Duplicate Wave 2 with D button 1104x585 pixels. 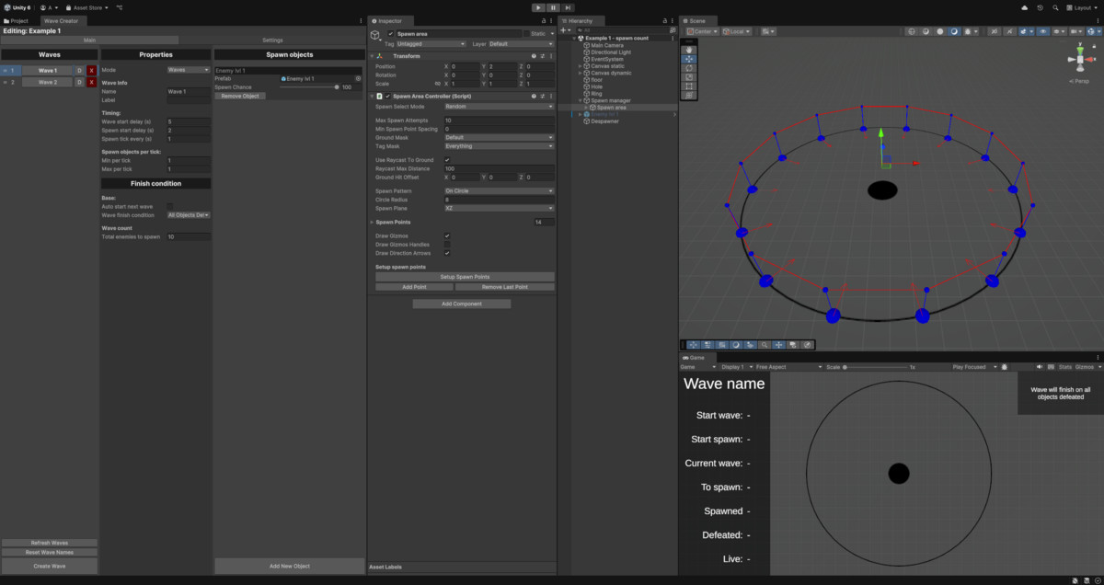[x=79, y=82]
